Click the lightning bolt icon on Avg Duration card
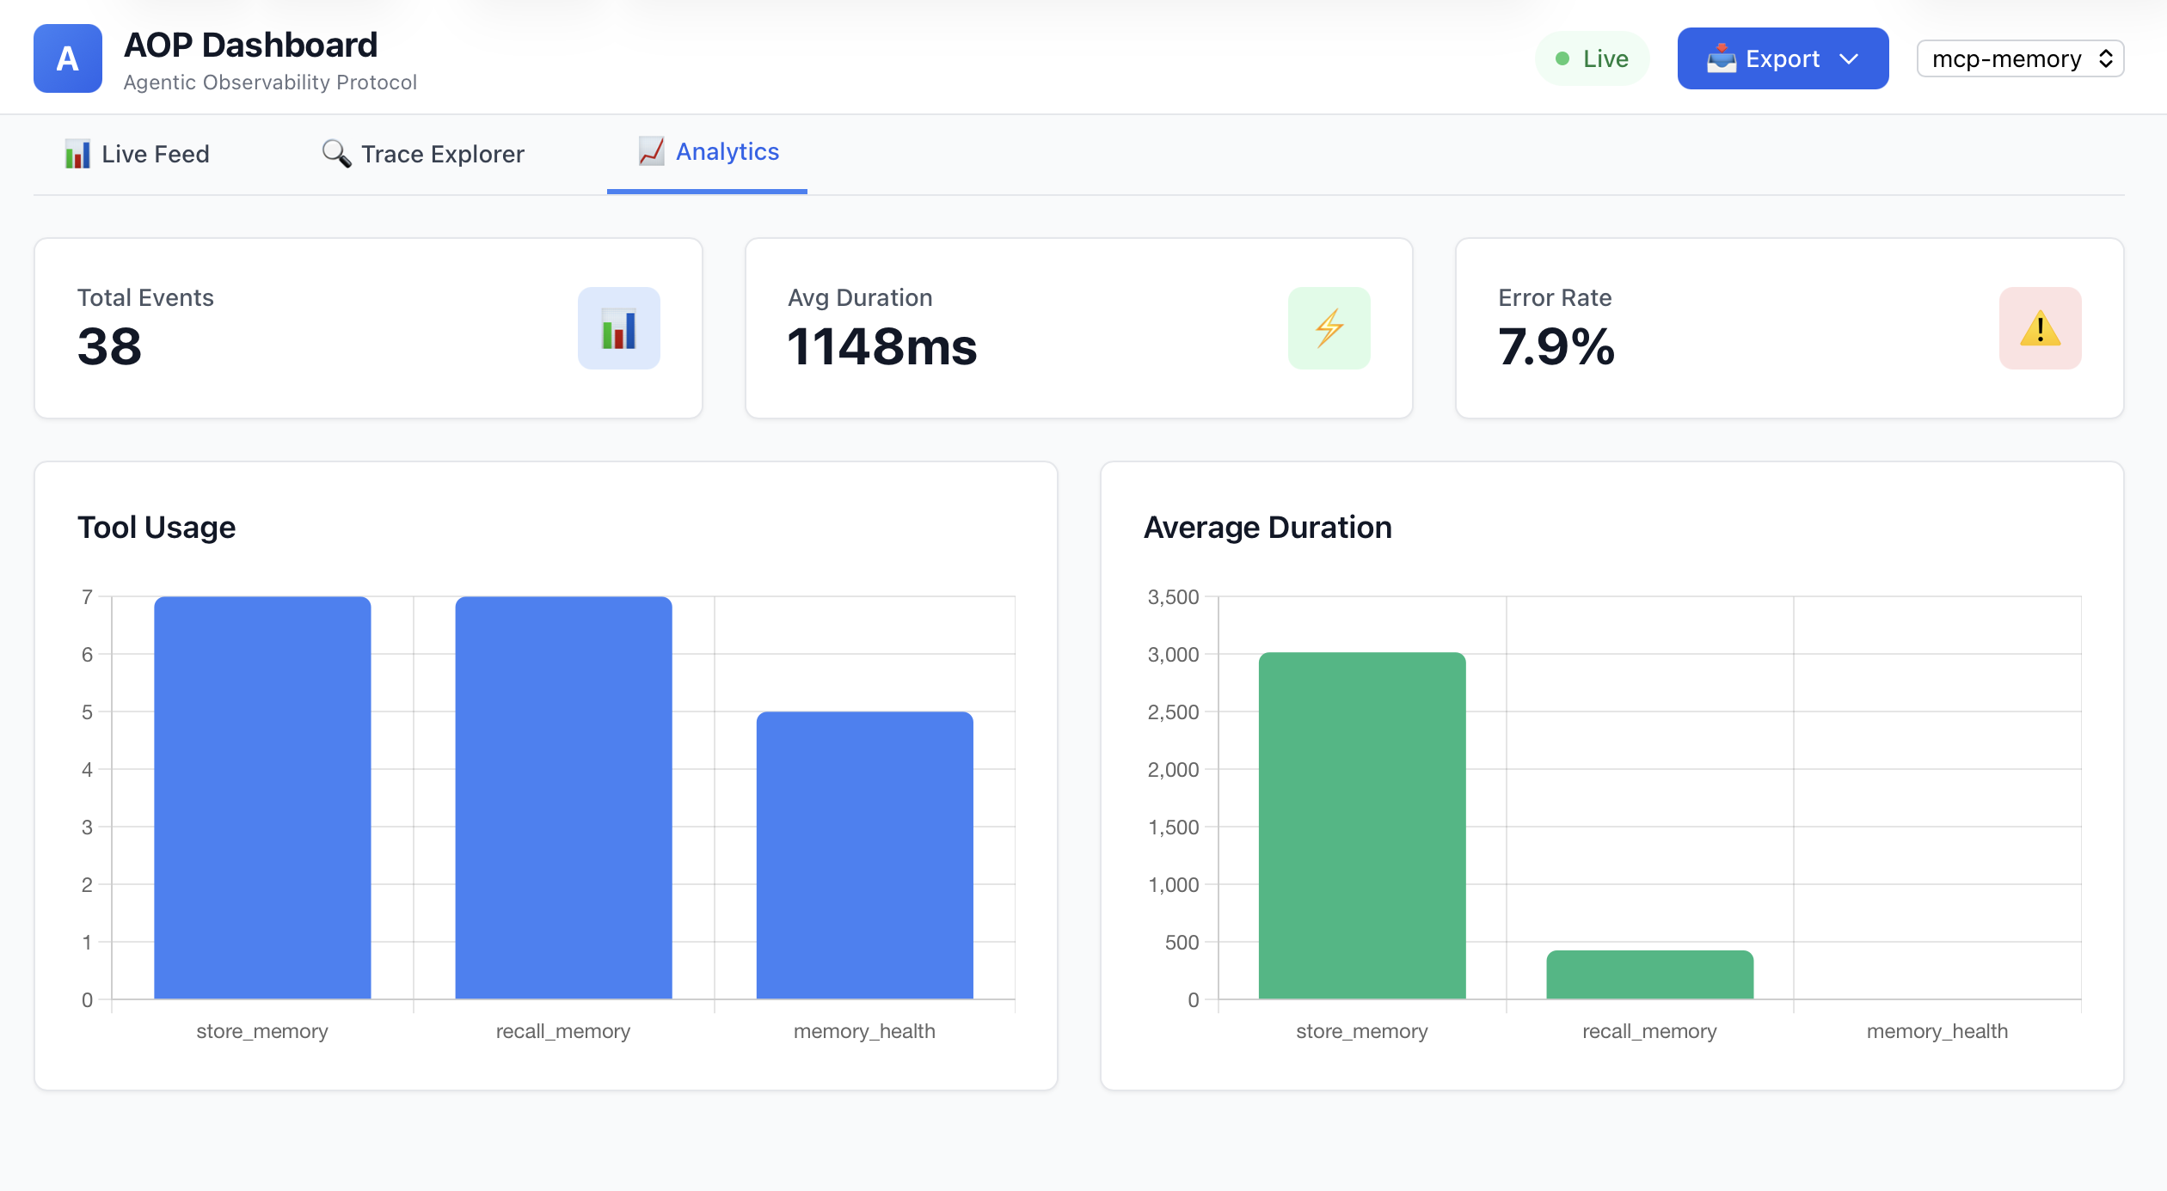 point(1328,328)
